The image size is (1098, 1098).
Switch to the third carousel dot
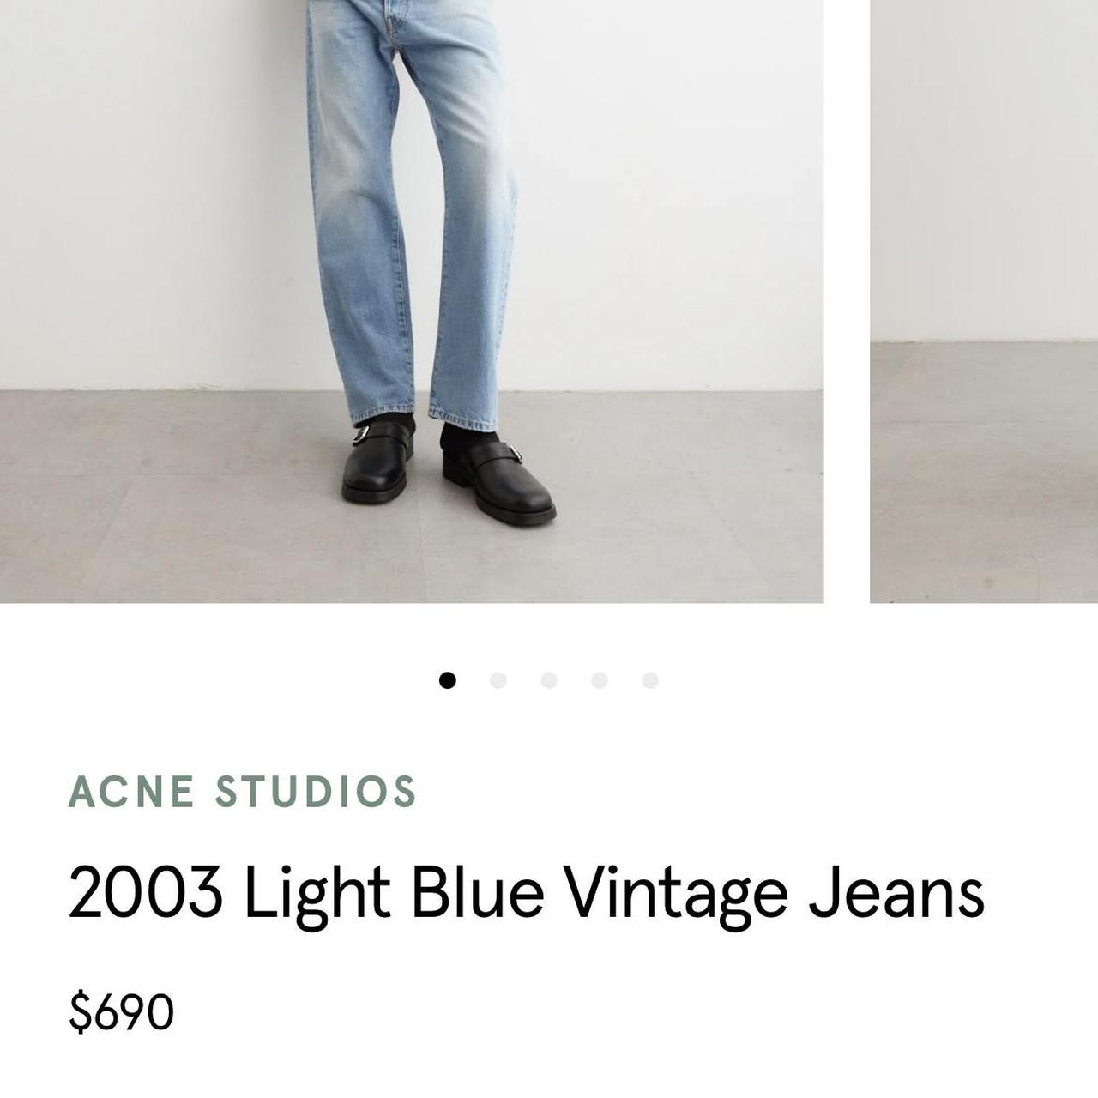pos(549,680)
